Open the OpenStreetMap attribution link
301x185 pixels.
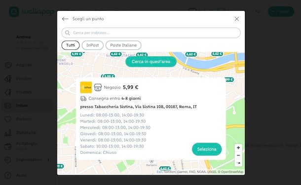tap(232, 172)
